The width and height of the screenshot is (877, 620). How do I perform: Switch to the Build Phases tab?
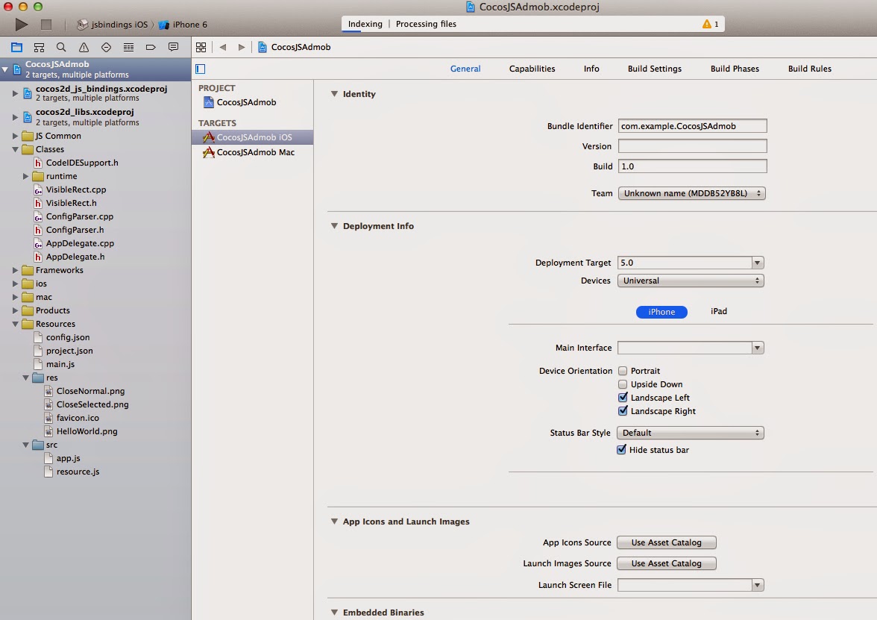tap(735, 69)
